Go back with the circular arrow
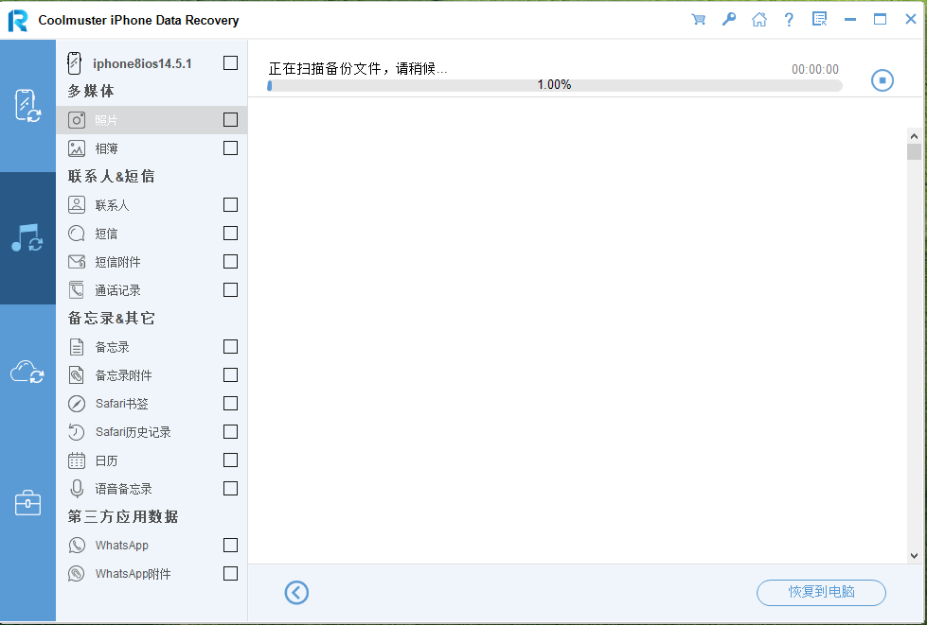Viewport: 927px width, 625px height. 296,593
